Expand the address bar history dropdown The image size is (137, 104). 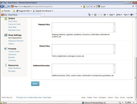[81, 6]
